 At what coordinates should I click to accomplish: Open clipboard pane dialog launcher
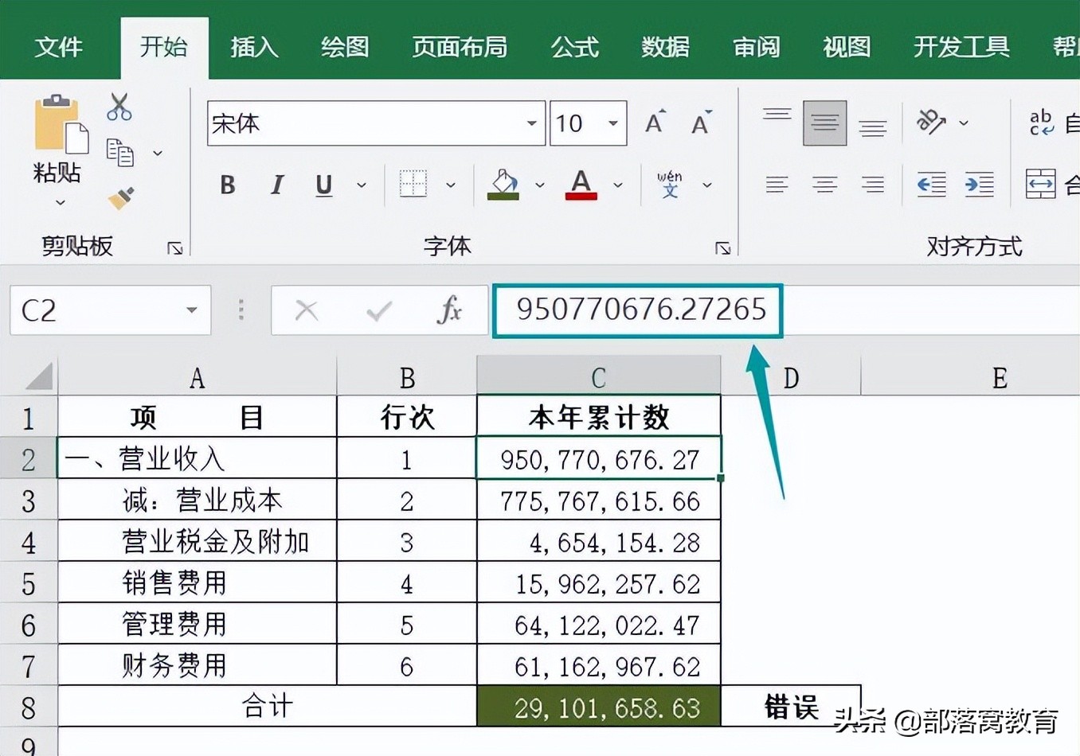175,249
